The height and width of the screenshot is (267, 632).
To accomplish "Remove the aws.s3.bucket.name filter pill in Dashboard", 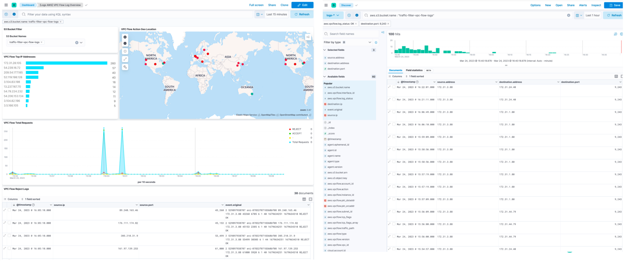I will [60, 22].
